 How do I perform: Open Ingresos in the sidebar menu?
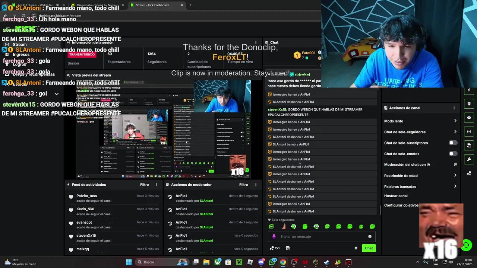click(x=21, y=54)
